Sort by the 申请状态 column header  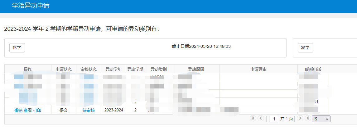pos(64,69)
